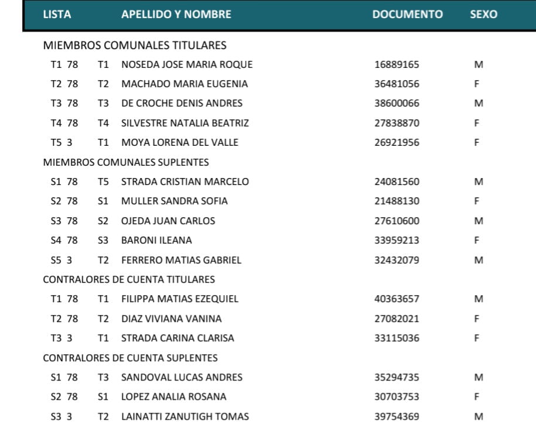The image size is (536, 445).
Task: Click the DOCUMENTO column header
Action: [407, 15]
